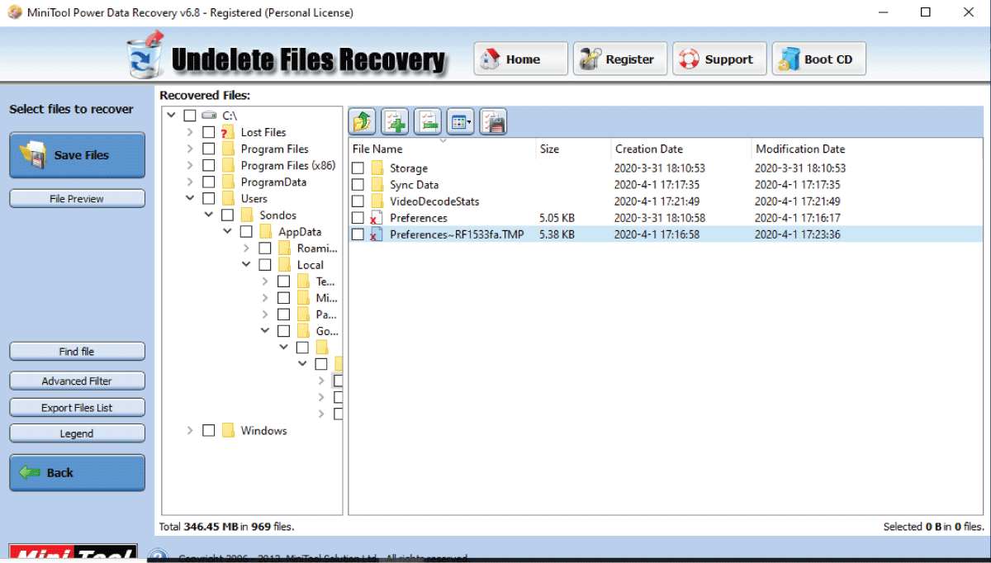
Task: Collapse the Users tree node
Action: 190,198
